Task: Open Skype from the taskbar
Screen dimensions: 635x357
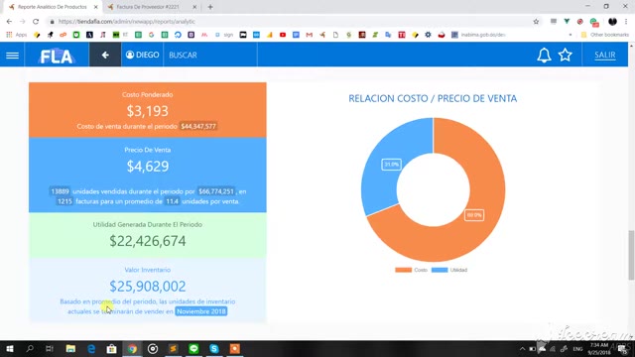Action: 214,348
